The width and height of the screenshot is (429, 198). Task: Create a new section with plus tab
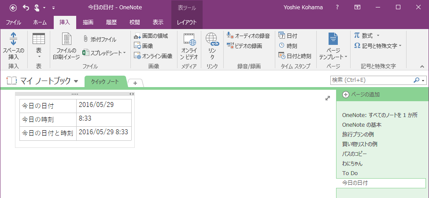(x=135, y=83)
